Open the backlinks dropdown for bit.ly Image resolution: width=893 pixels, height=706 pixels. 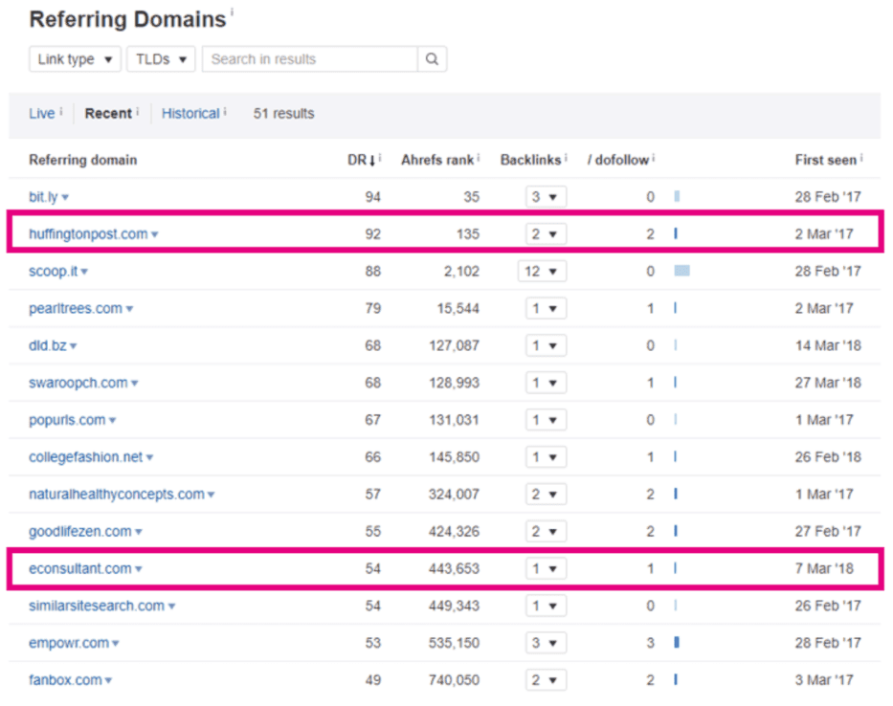(x=546, y=197)
